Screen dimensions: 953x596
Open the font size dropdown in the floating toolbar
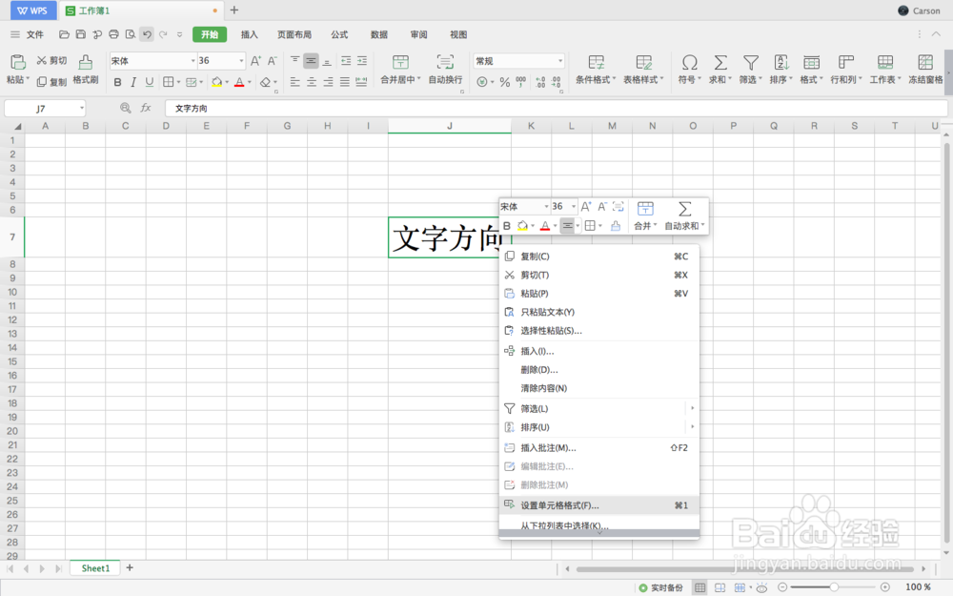point(573,206)
